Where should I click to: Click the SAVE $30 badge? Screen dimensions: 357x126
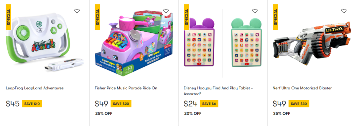[x=299, y=104]
